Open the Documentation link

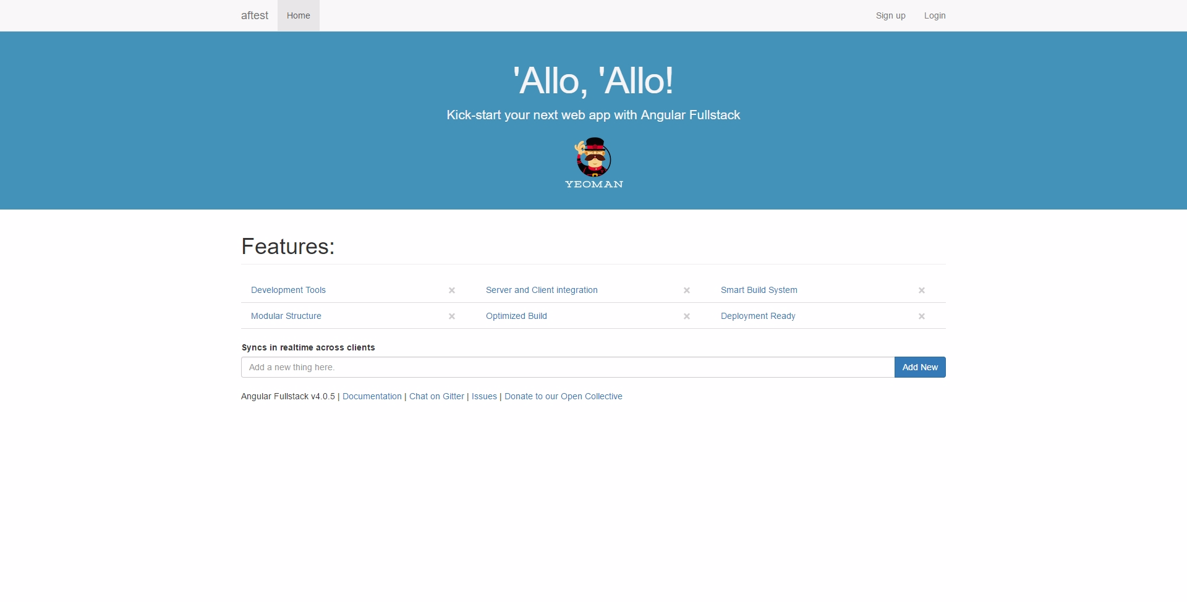[372, 396]
